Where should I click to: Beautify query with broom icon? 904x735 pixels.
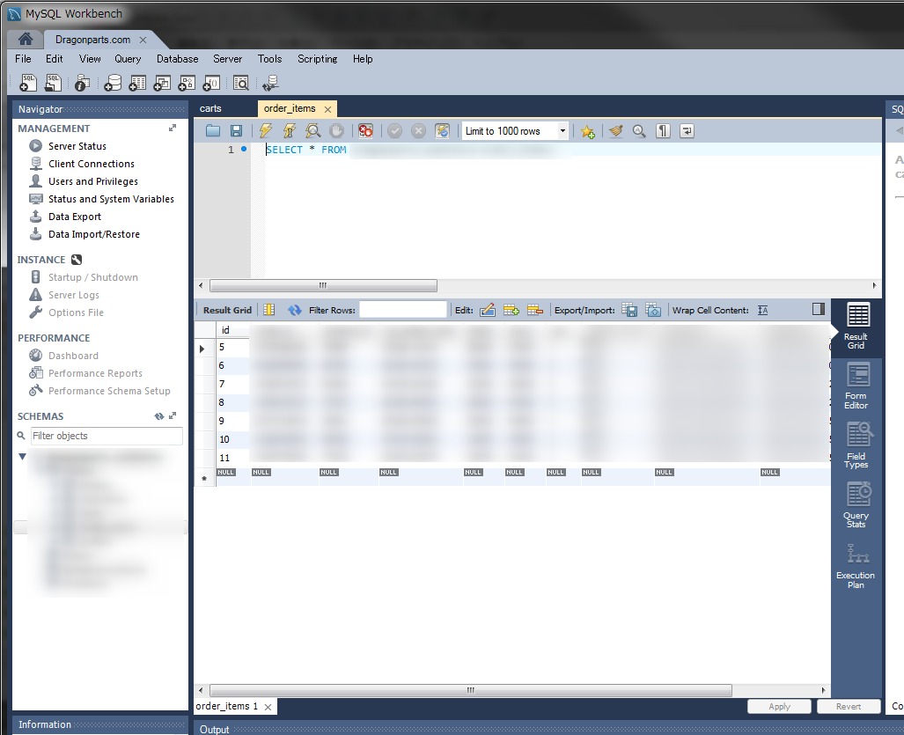coord(616,131)
